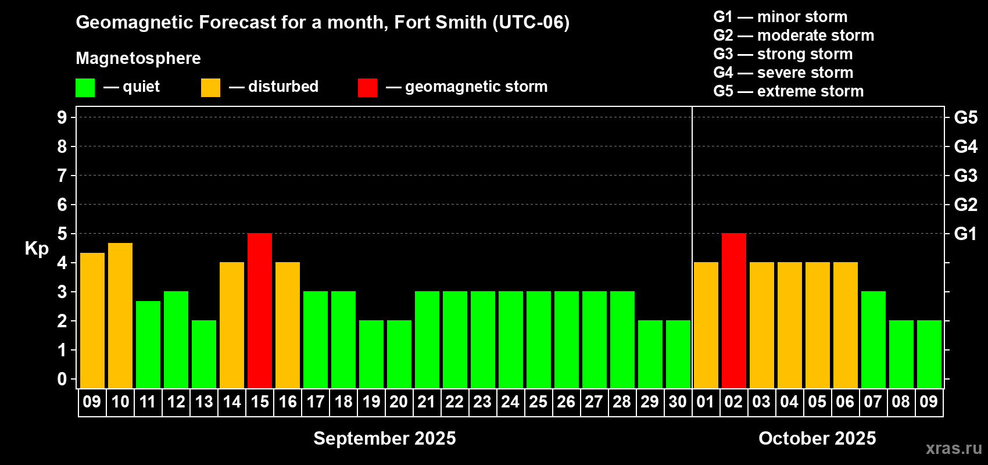The height and width of the screenshot is (465, 988).
Task: Select the orange bar for October 01
Action: pyautogui.click(x=706, y=325)
